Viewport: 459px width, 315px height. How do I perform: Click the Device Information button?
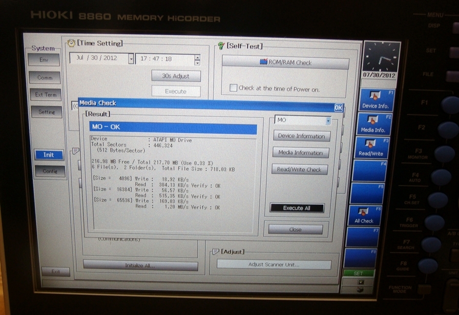pyautogui.click(x=302, y=136)
